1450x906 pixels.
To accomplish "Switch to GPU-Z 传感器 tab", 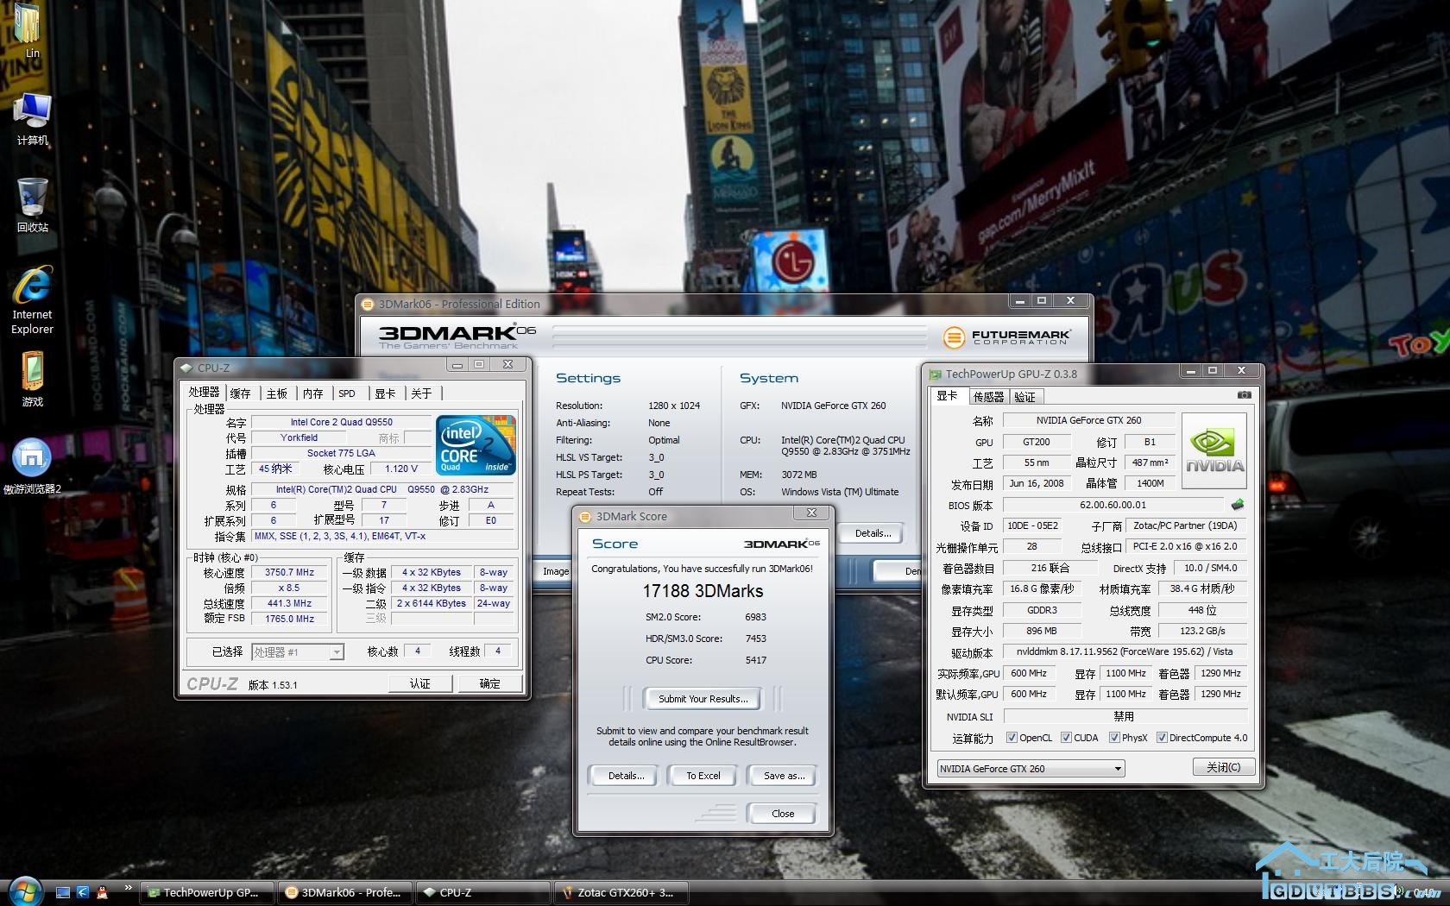I will (x=988, y=397).
